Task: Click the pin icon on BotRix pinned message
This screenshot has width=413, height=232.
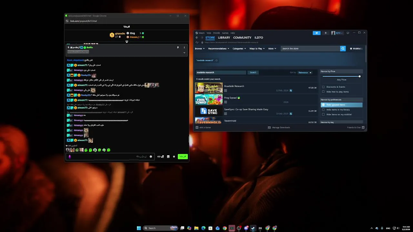Action: point(178,47)
